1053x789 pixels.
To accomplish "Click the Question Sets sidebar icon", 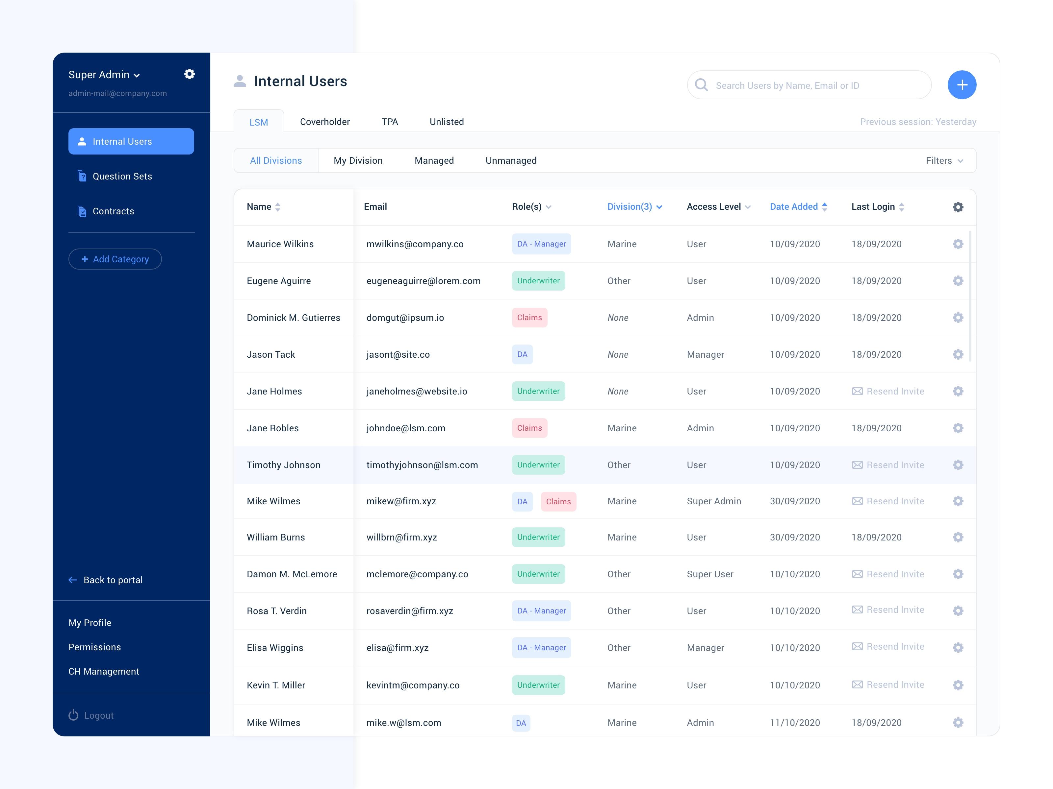I will click(x=82, y=177).
